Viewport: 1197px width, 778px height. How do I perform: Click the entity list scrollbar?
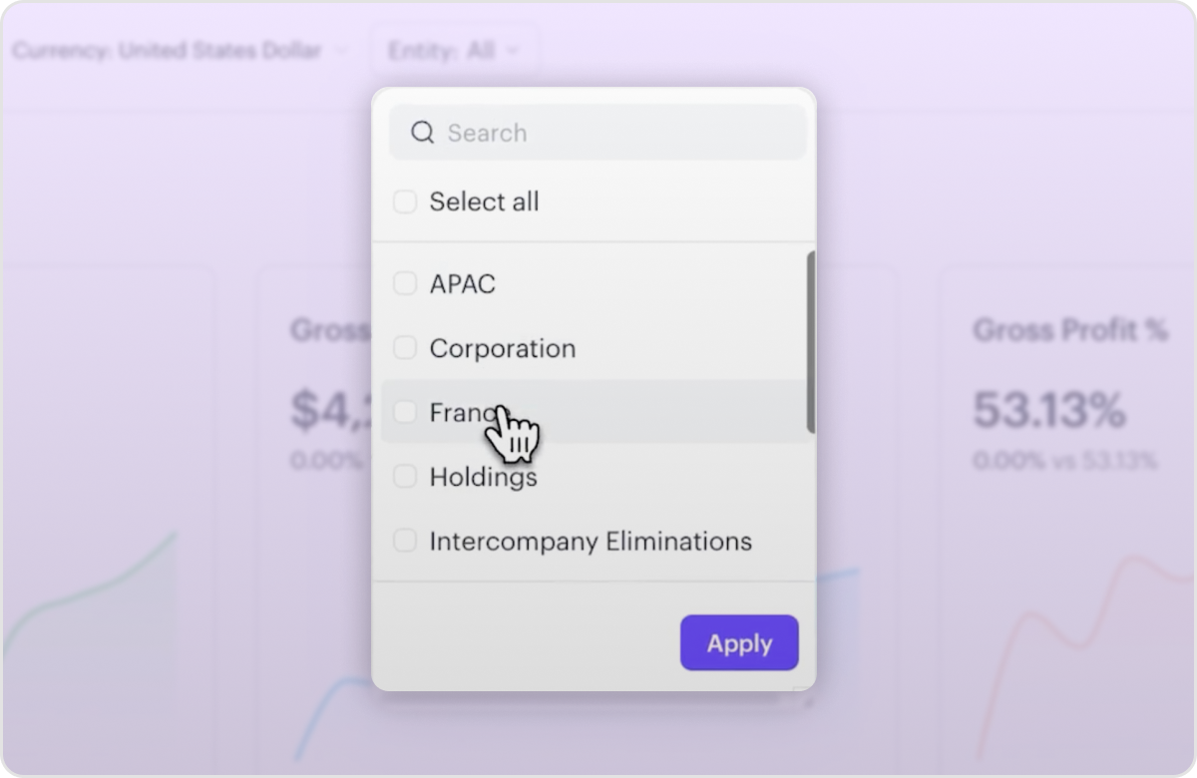811,342
